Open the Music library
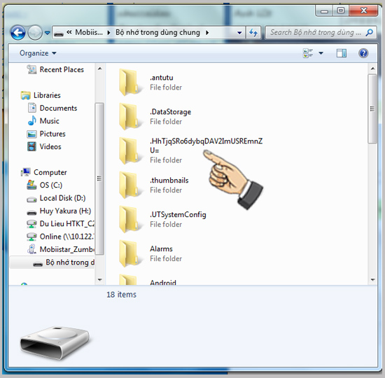Screen dimensions: 385x378 tap(50, 121)
